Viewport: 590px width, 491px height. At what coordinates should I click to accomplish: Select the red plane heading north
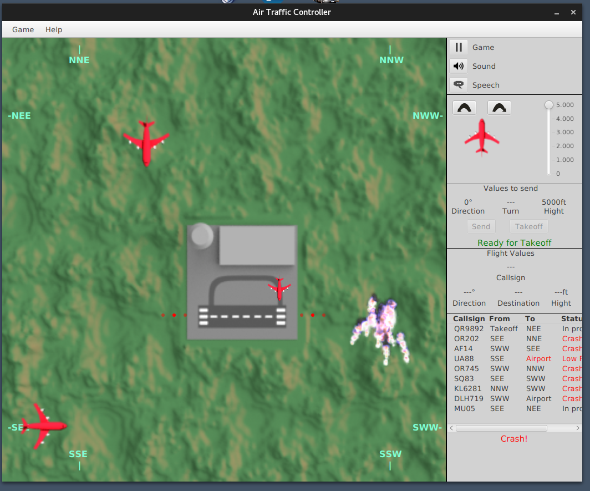coord(146,143)
